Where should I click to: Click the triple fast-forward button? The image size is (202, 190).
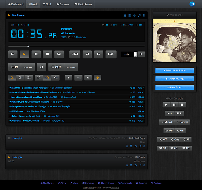tap(111, 54)
